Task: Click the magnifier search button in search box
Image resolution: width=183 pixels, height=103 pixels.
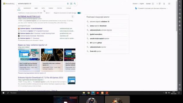Action: pyautogui.click(x=75, y=4)
